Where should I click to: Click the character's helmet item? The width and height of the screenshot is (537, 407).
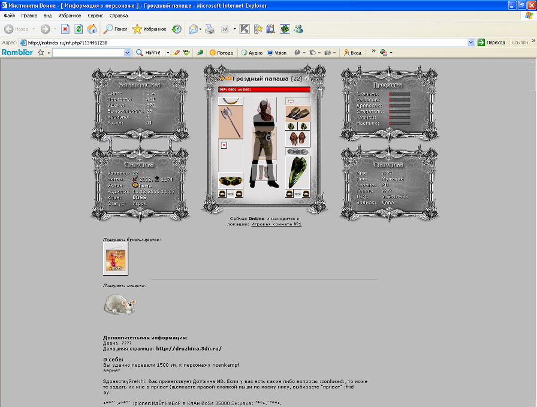click(x=264, y=110)
